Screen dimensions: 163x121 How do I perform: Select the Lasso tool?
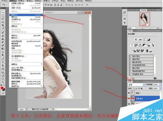tap(3, 19)
